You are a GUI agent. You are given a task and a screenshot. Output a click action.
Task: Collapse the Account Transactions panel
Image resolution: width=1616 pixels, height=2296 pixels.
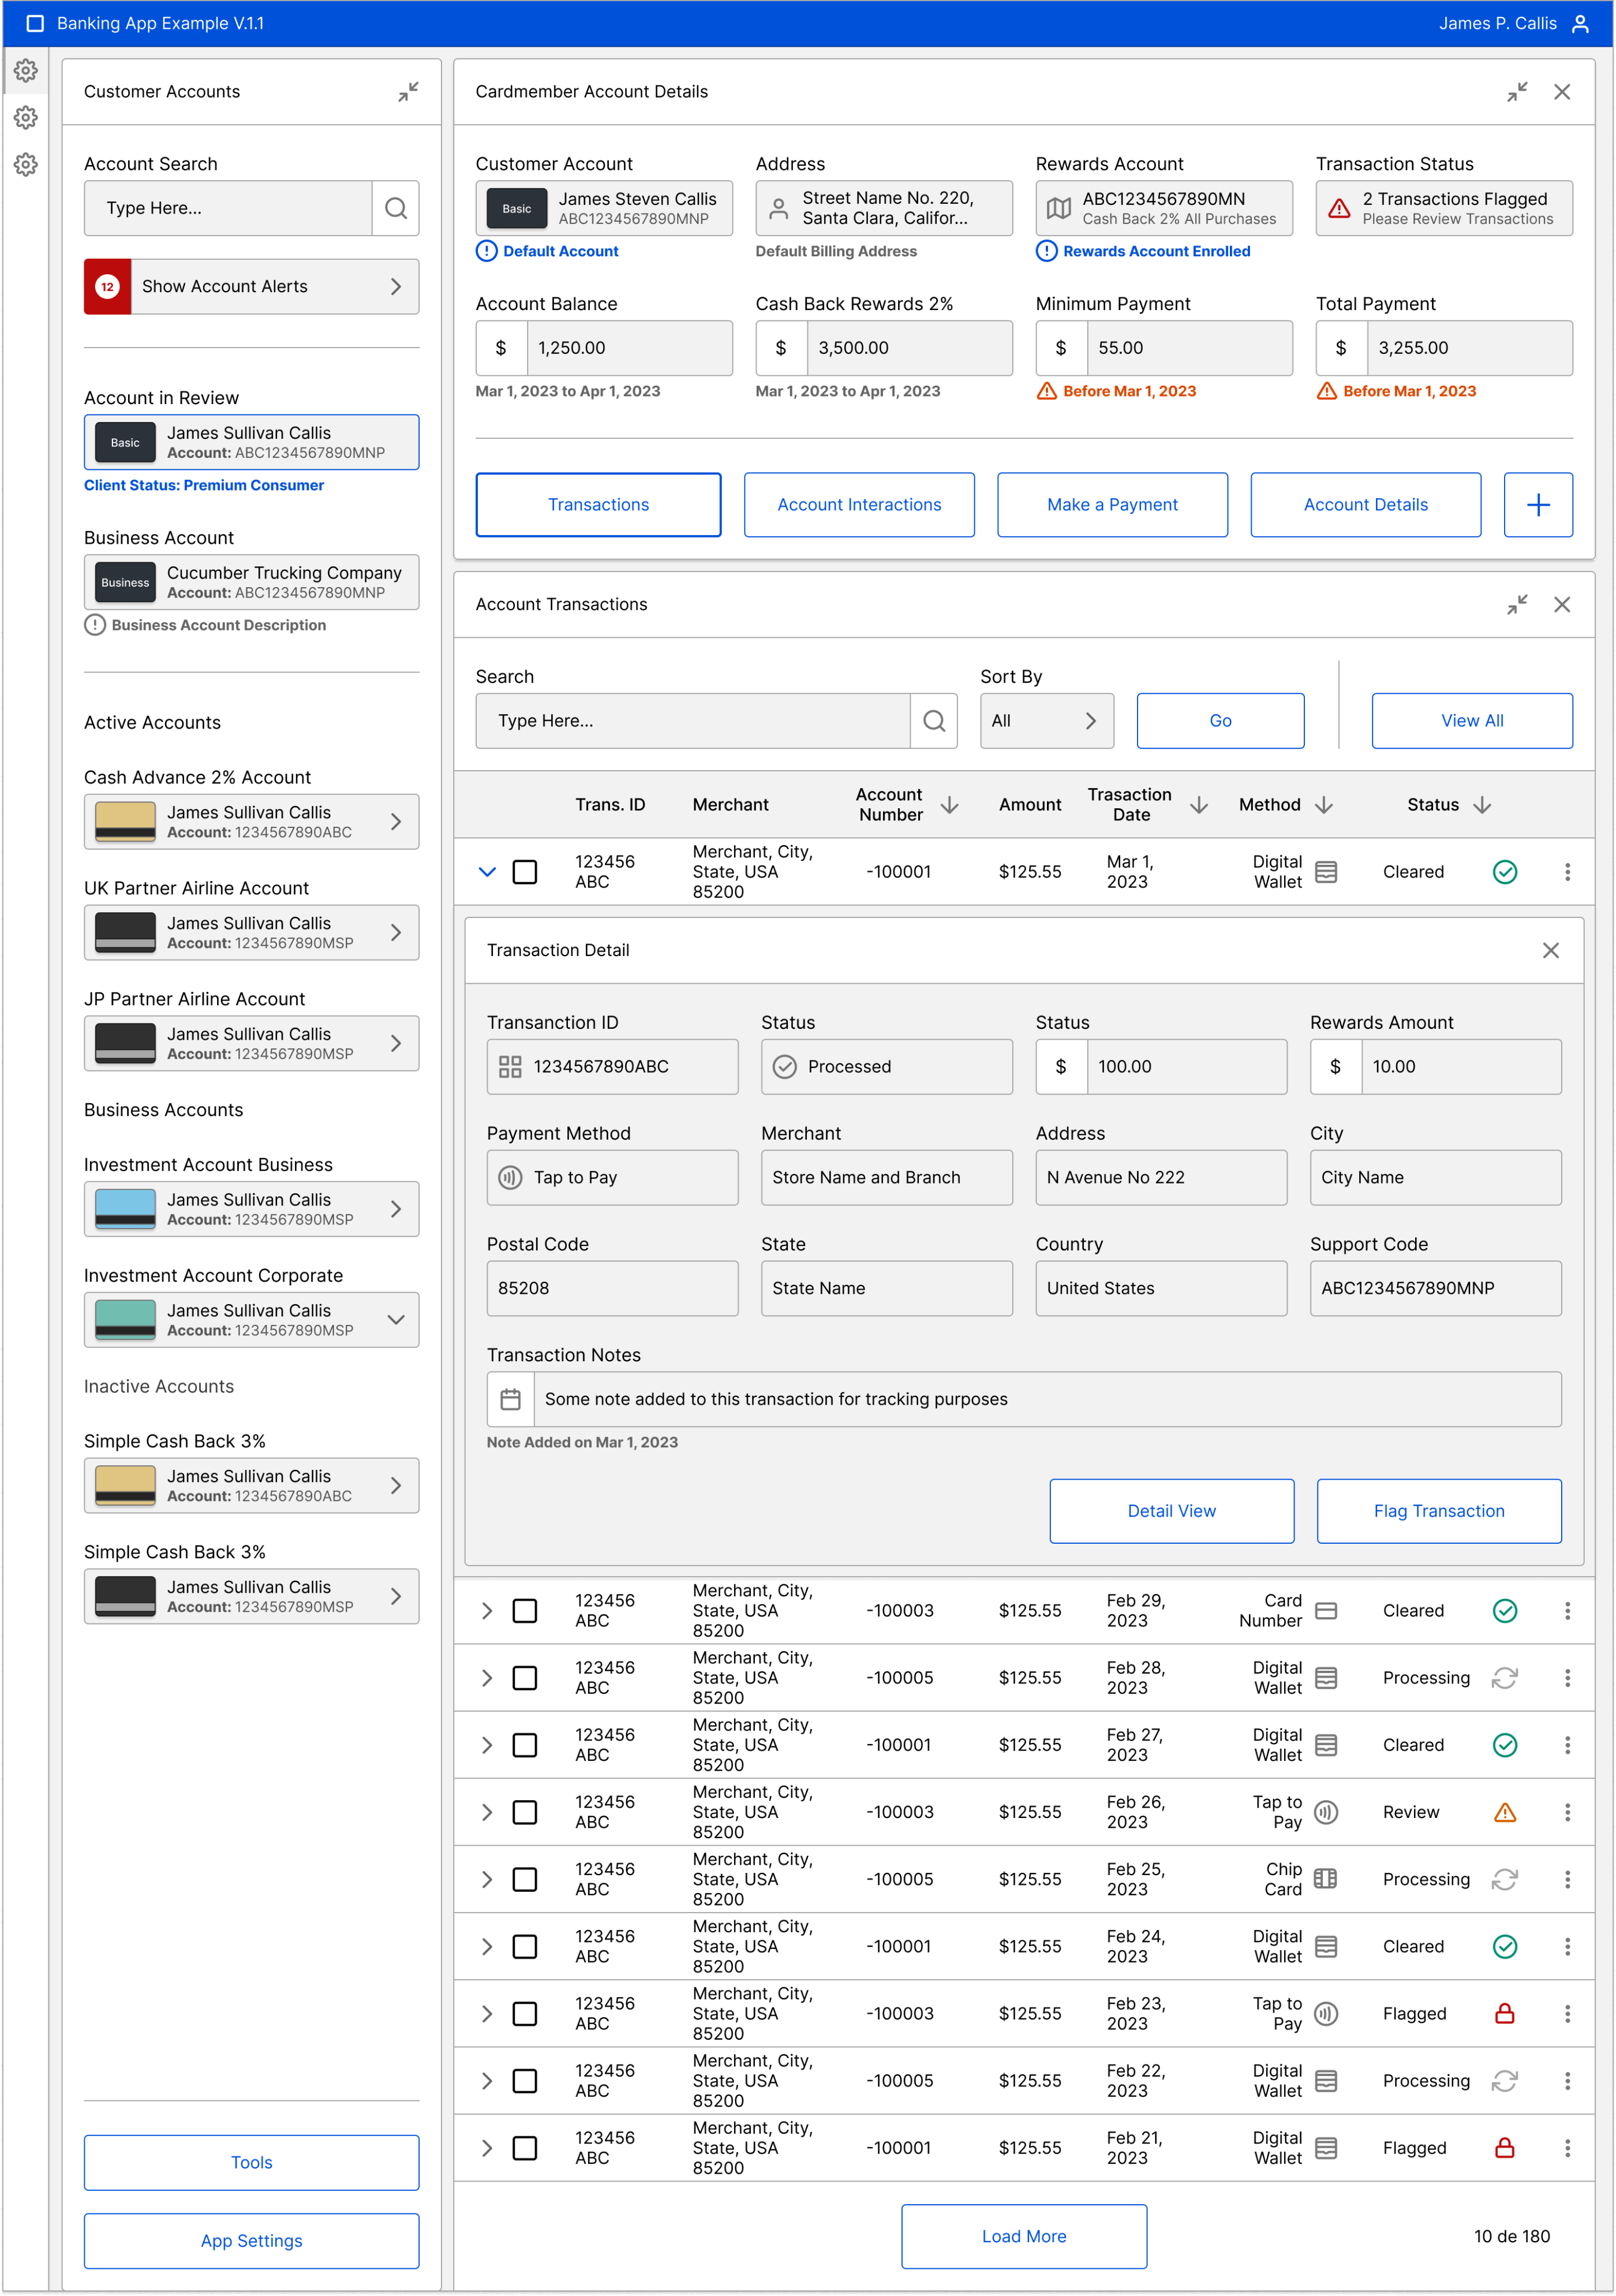(1517, 604)
